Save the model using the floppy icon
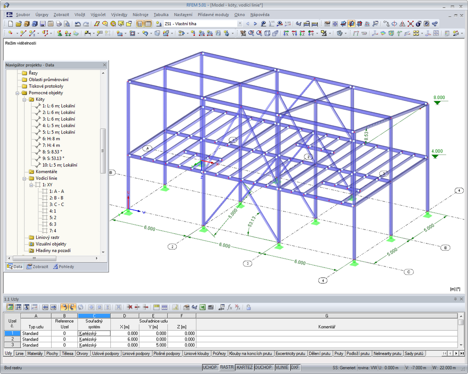468x374 pixels. tap(43, 24)
